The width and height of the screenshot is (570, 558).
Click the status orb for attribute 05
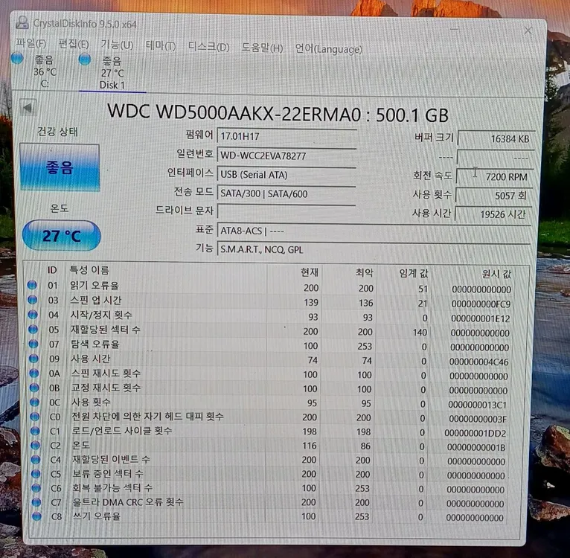click(33, 329)
